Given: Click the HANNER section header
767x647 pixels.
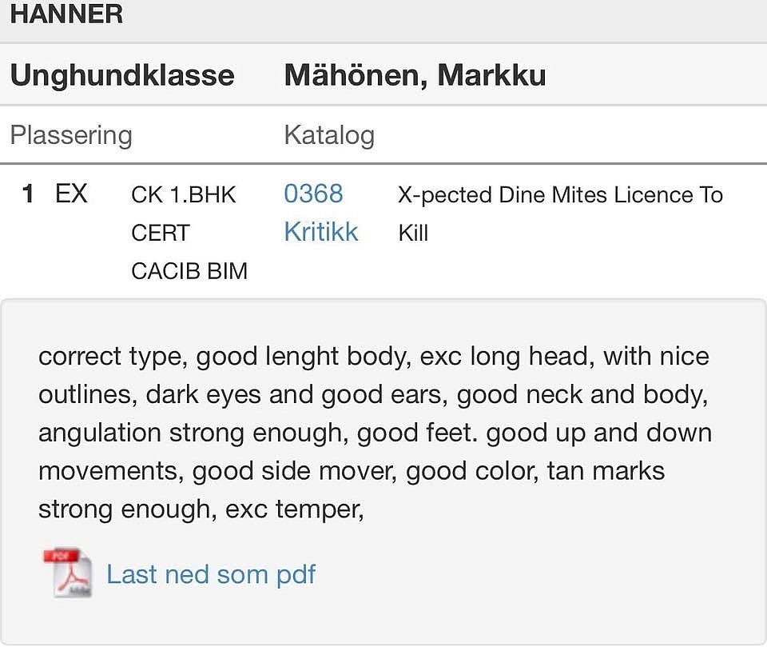Looking at the screenshot, I should coord(66,14).
